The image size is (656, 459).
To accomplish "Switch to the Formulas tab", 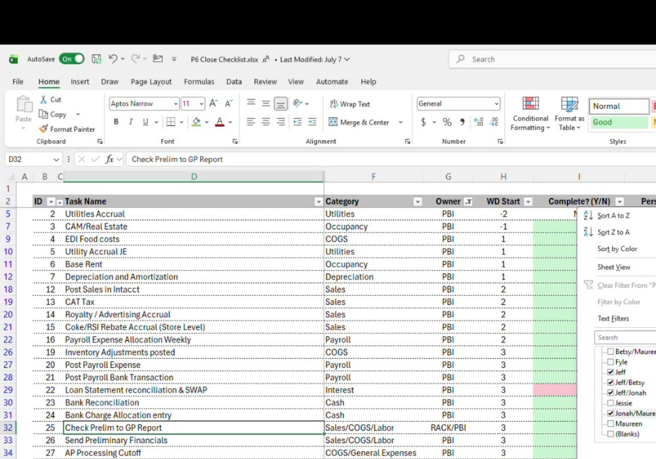I will tap(199, 81).
